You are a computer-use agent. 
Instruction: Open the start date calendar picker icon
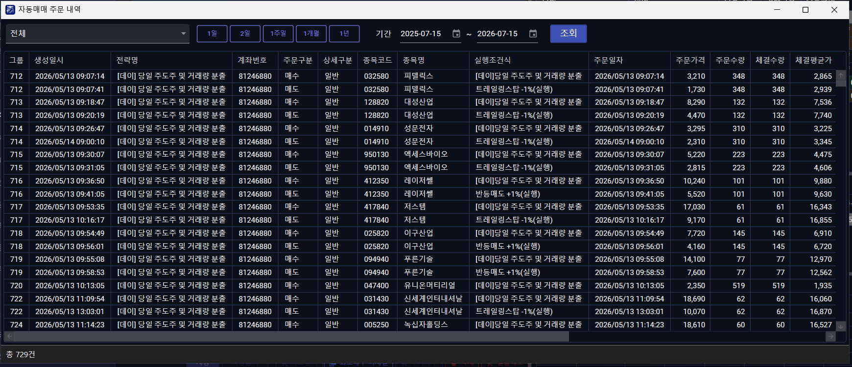tap(456, 34)
